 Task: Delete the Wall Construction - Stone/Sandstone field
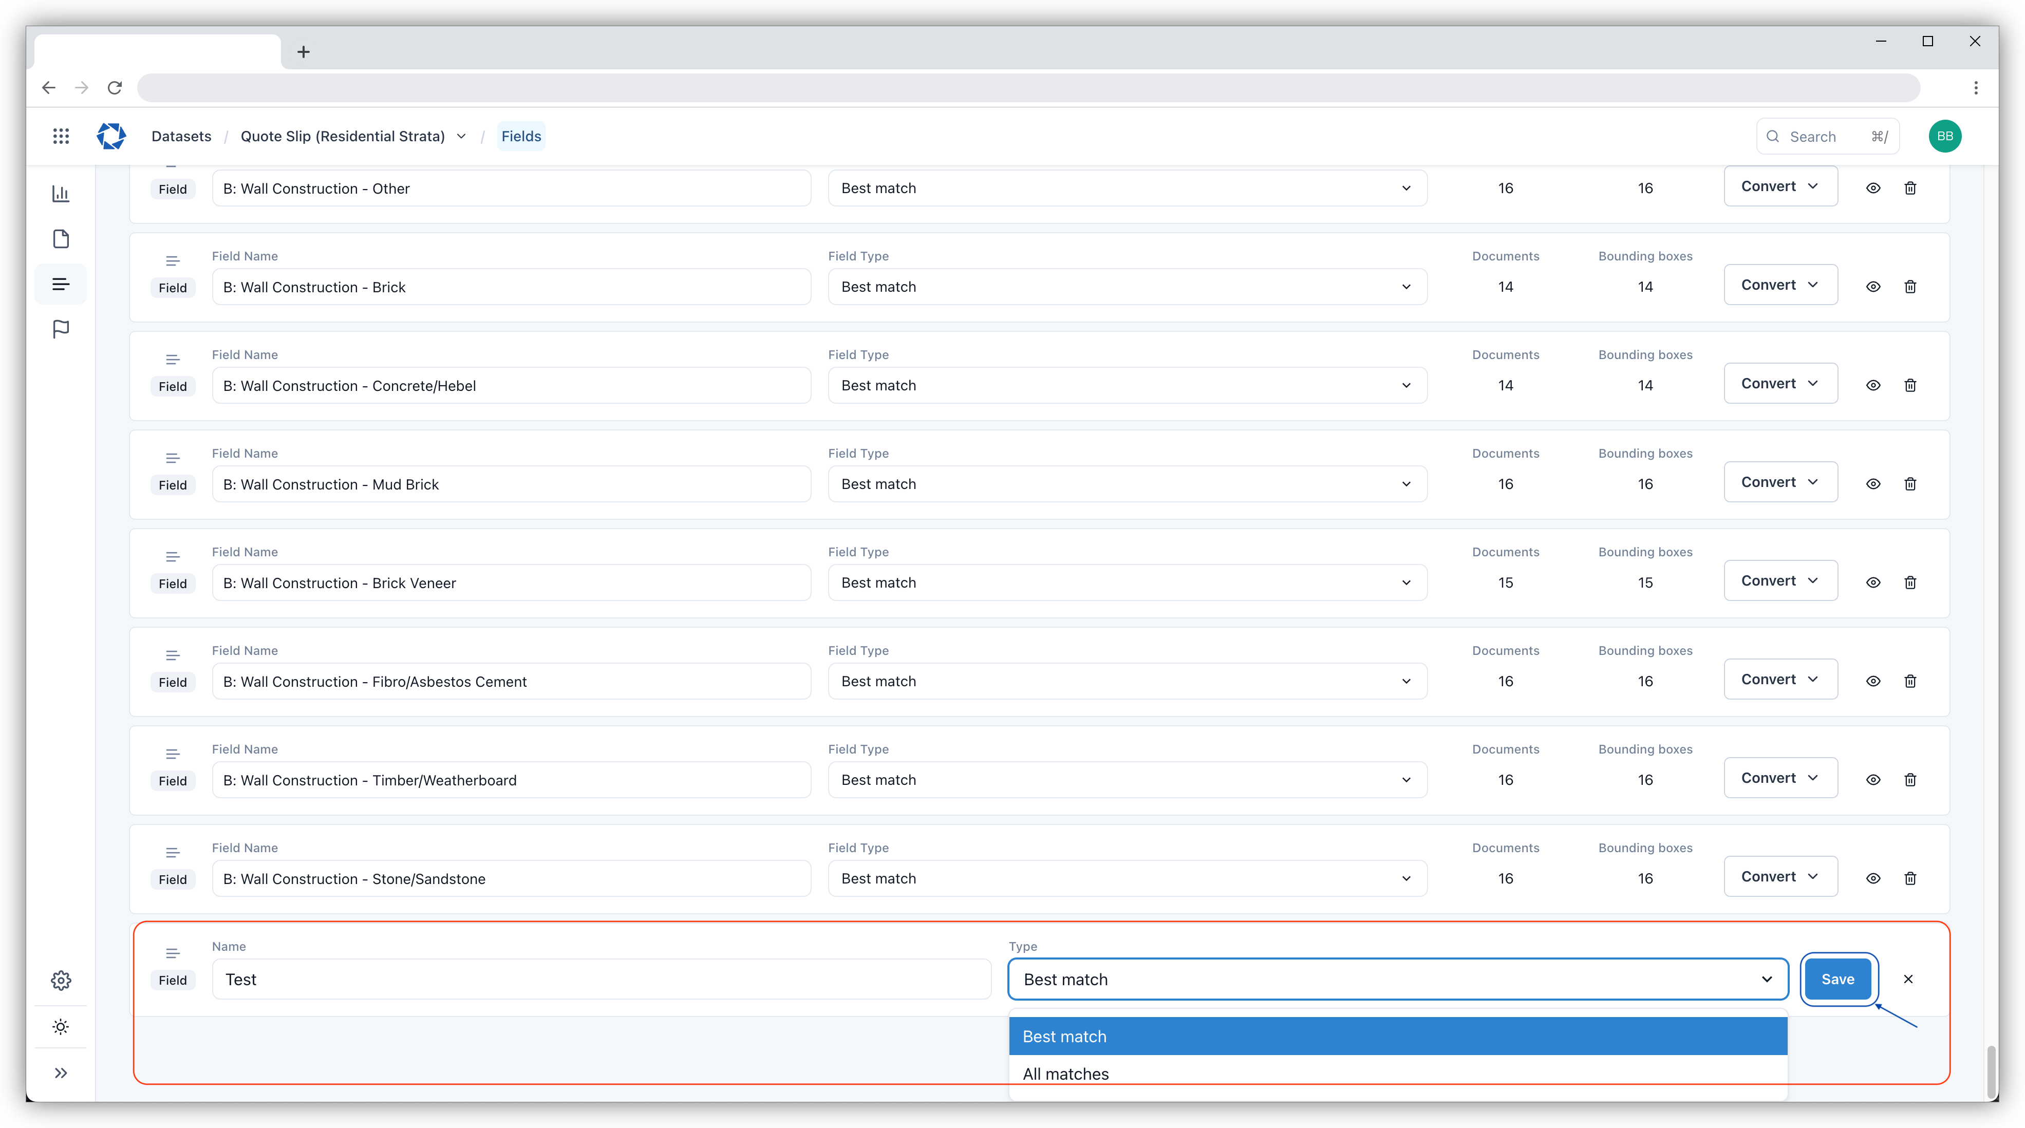[1910, 878]
